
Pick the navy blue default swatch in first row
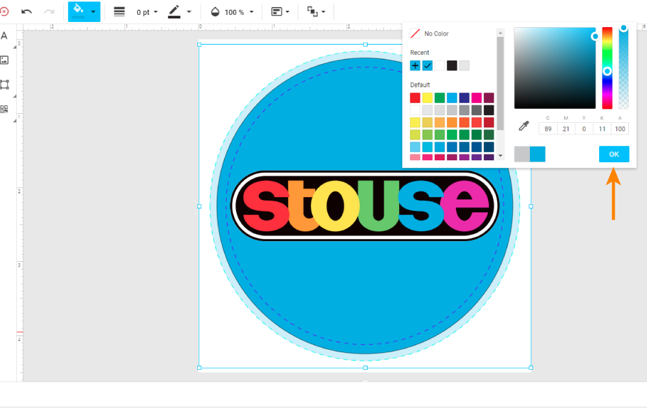(x=464, y=98)
